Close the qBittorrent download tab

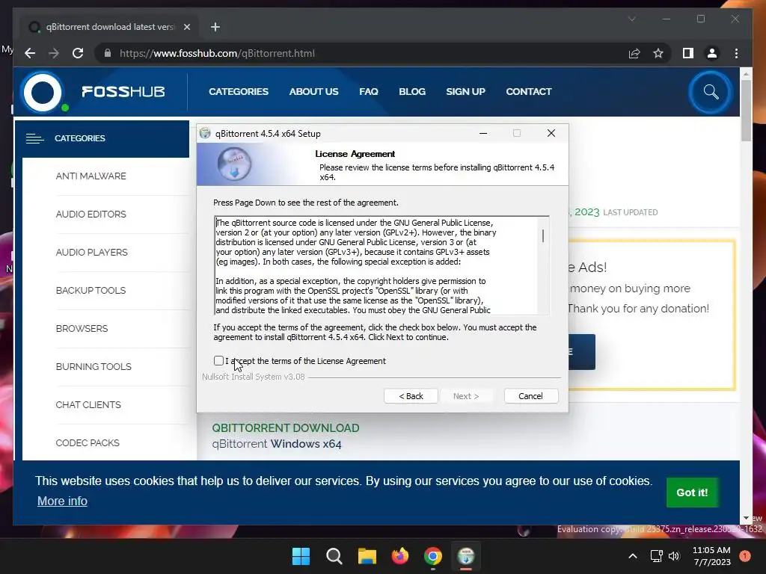coord(186,27)
